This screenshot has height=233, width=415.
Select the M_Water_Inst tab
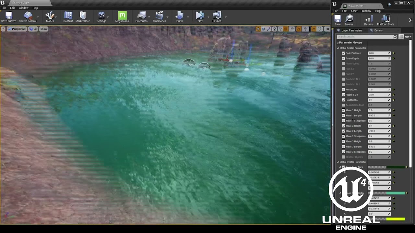tap(362, 6)
